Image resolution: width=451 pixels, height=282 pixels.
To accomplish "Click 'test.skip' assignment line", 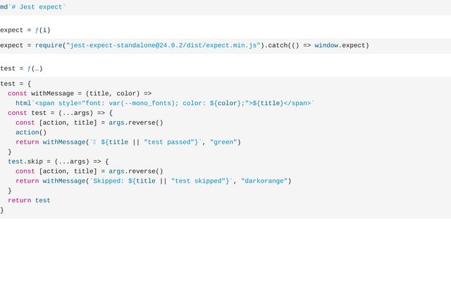I will 58,161.
